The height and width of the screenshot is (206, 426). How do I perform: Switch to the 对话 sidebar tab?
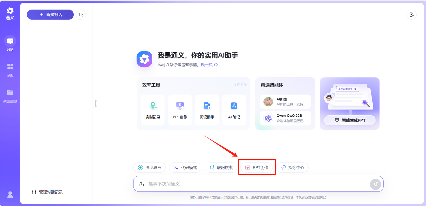click(10, 44)
